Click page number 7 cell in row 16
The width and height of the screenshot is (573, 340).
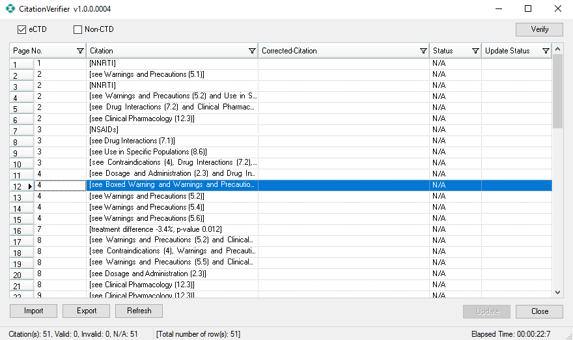tap(61, 229)
